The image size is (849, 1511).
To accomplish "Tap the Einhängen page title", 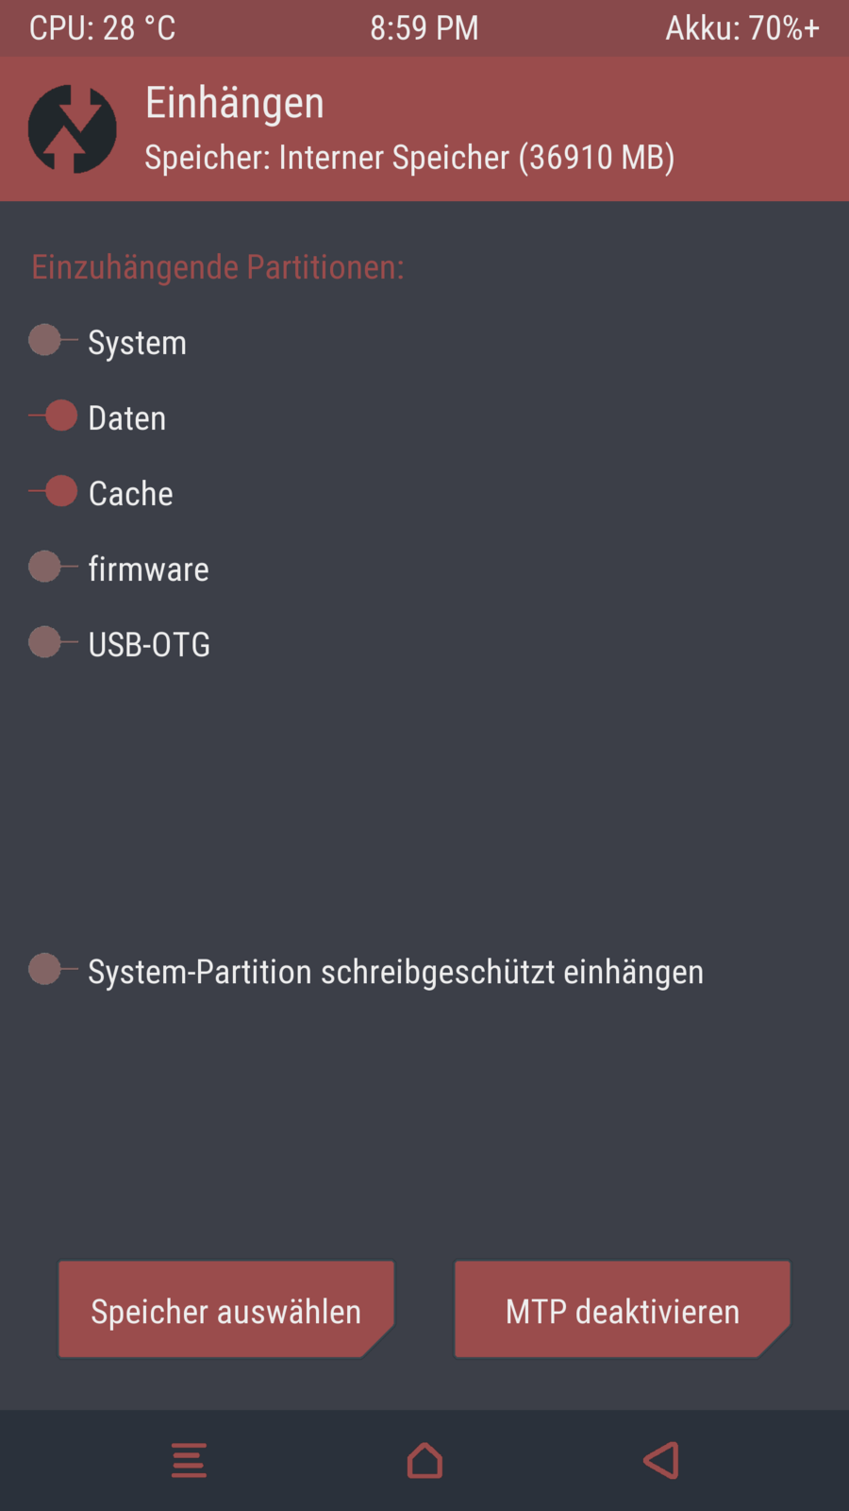I will point(235,103).
